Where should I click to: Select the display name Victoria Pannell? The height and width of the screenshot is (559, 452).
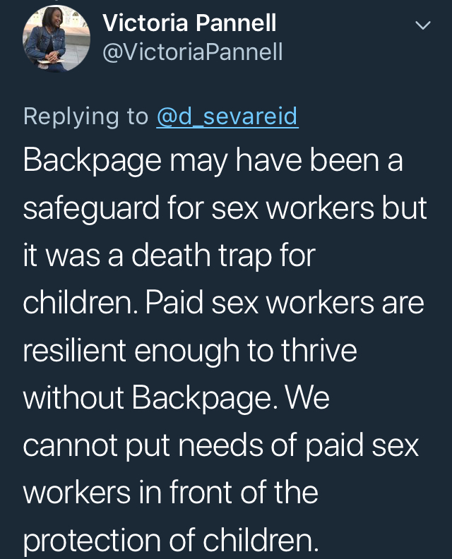[x=189, y=23]
